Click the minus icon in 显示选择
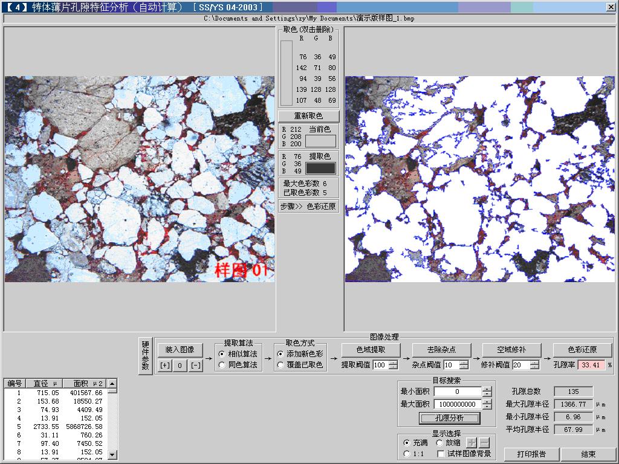The height and width of the screenshot is (464, 619). tap(484, 443)
